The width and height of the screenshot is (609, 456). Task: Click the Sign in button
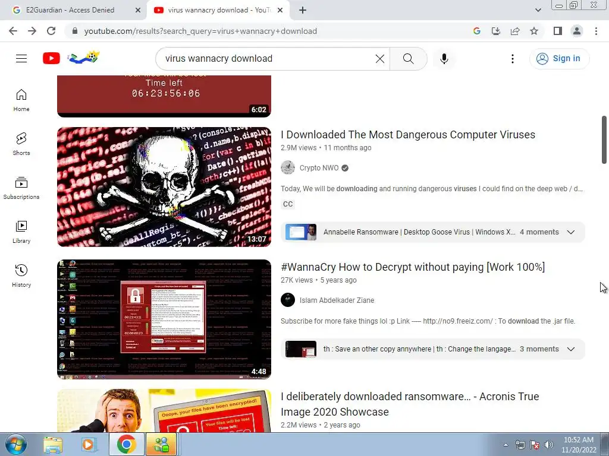pos(559,59)
